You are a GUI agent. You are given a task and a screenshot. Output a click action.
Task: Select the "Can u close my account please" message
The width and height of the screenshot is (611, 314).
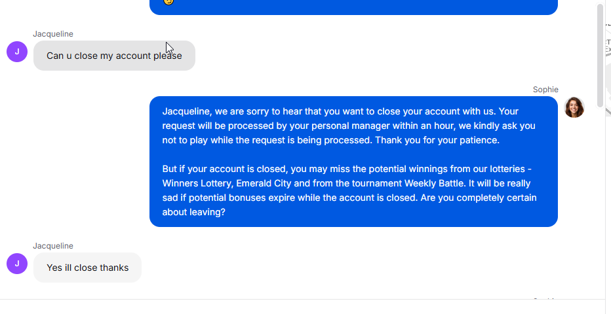[x=114, y=56]
